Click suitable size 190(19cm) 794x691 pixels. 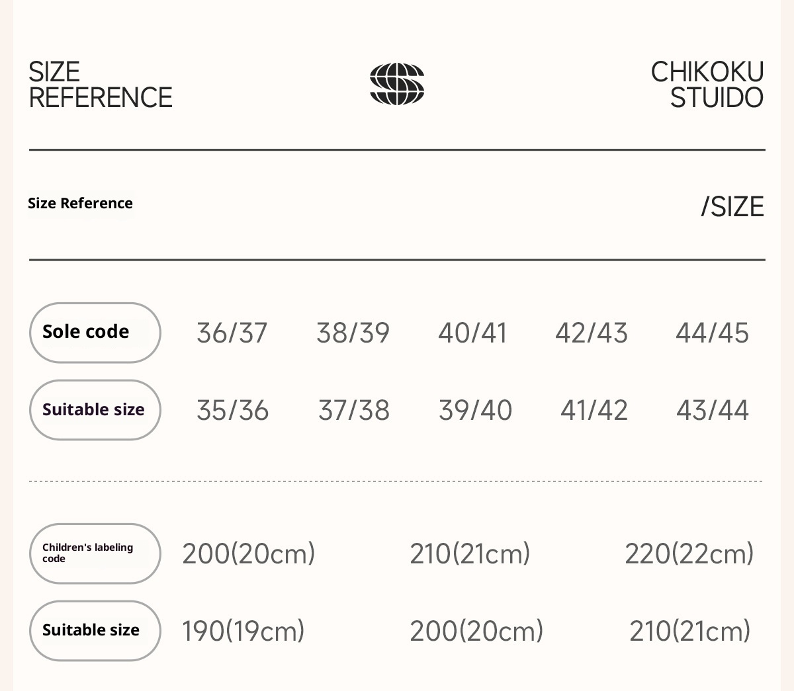point(243,631)
